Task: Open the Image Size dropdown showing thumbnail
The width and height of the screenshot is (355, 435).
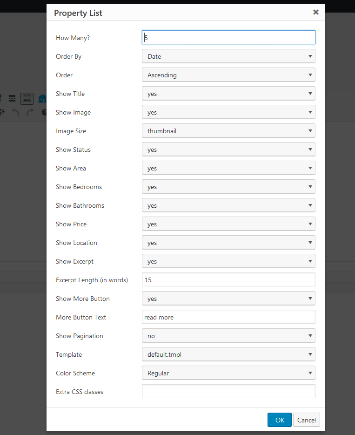Action: 228,130
